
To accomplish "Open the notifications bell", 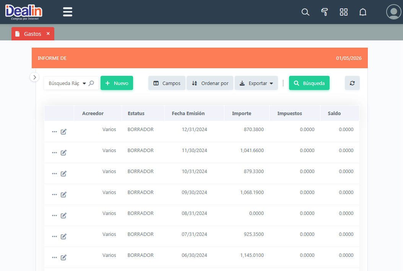I will click(x=363, y=12).
